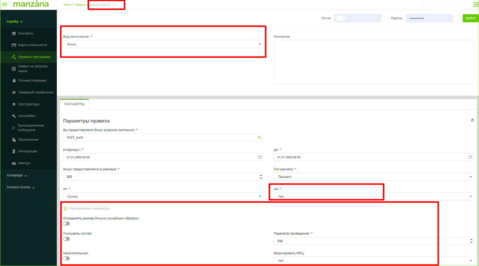Open the Тип расчета dropdown

(373, 177)
